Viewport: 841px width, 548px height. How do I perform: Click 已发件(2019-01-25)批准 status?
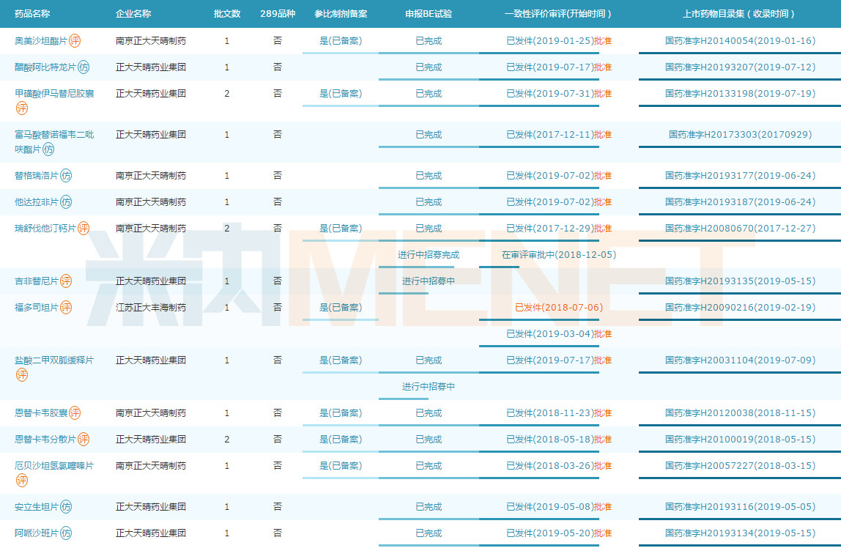point(559,41)
